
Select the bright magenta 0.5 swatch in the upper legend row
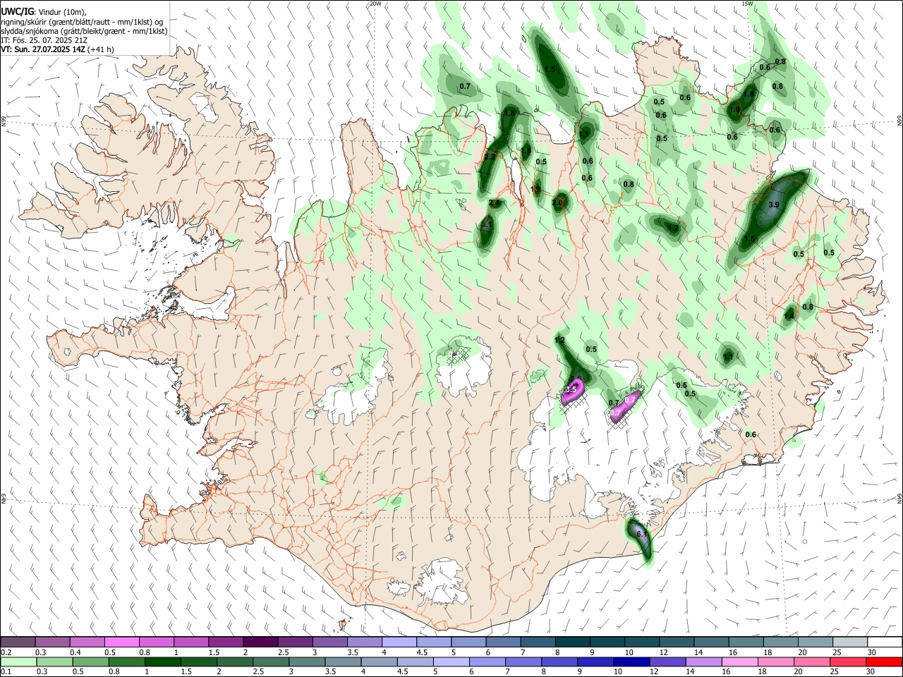pos(121,642)
